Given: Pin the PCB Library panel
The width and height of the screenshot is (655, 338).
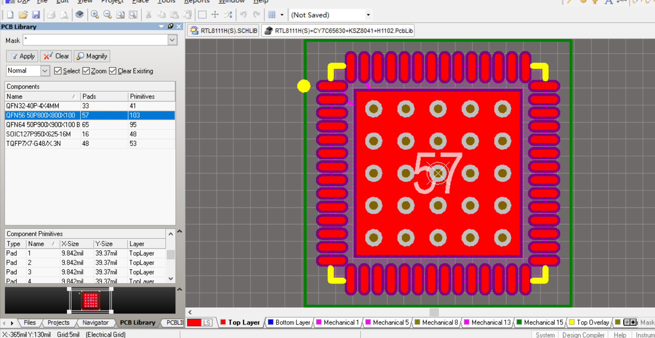Looking at the screenshot, I should [170, 26].
